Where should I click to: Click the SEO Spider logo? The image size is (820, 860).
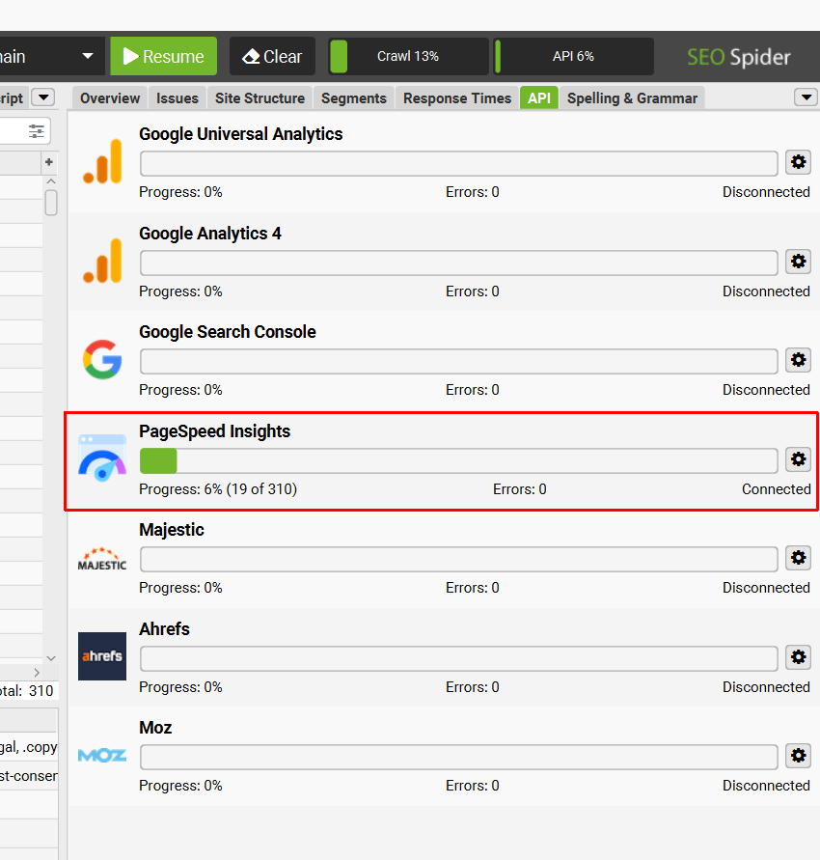[739, 57]
